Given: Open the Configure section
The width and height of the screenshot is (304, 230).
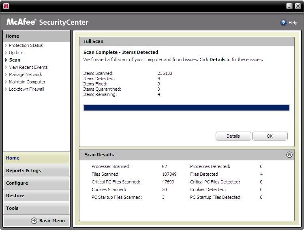Looking at the screenshot, I should (x=36, y=183).
